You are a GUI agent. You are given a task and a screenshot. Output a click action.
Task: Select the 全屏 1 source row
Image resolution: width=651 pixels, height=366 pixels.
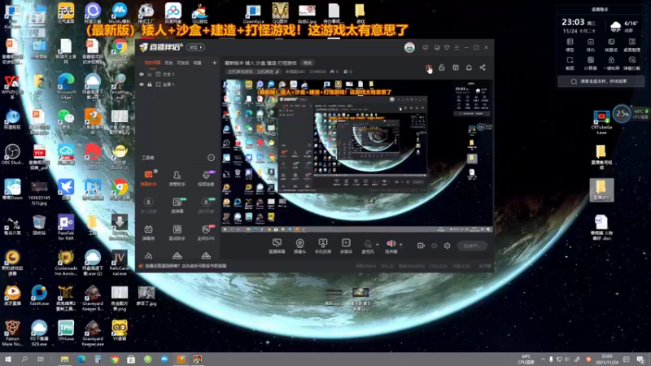coord(177,85)
